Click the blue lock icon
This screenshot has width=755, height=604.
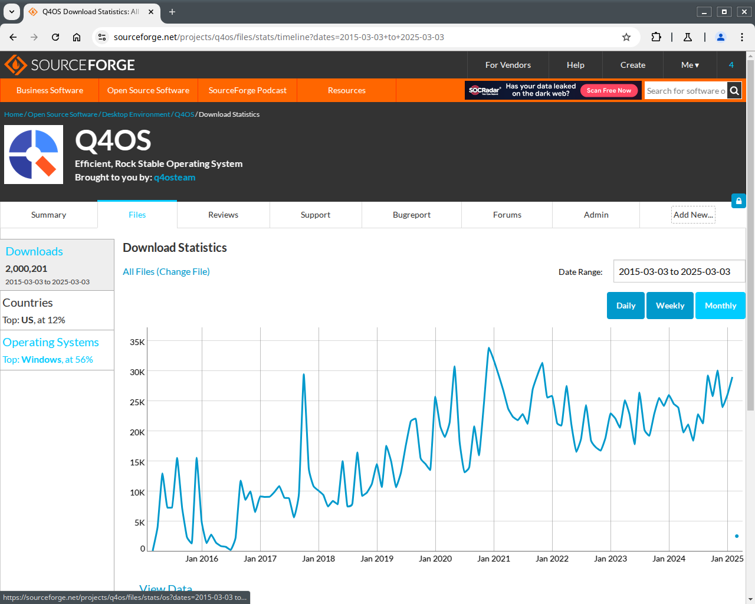[x=738, y=201]
